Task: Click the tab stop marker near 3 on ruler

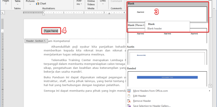Action: click(x=109, y=13)
